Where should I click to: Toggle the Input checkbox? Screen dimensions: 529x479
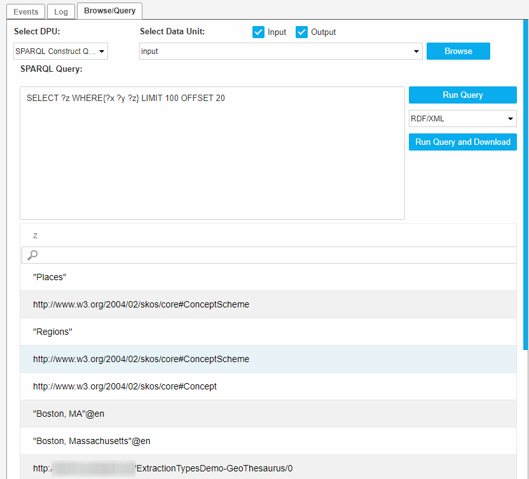click(258, 32)
